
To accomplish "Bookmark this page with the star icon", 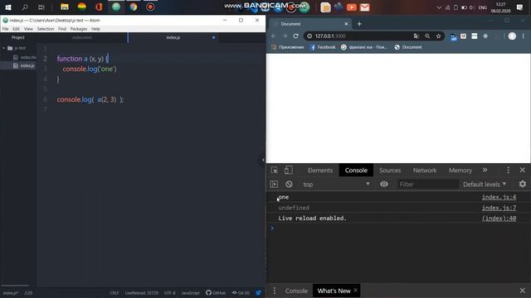I will point(438,36).
